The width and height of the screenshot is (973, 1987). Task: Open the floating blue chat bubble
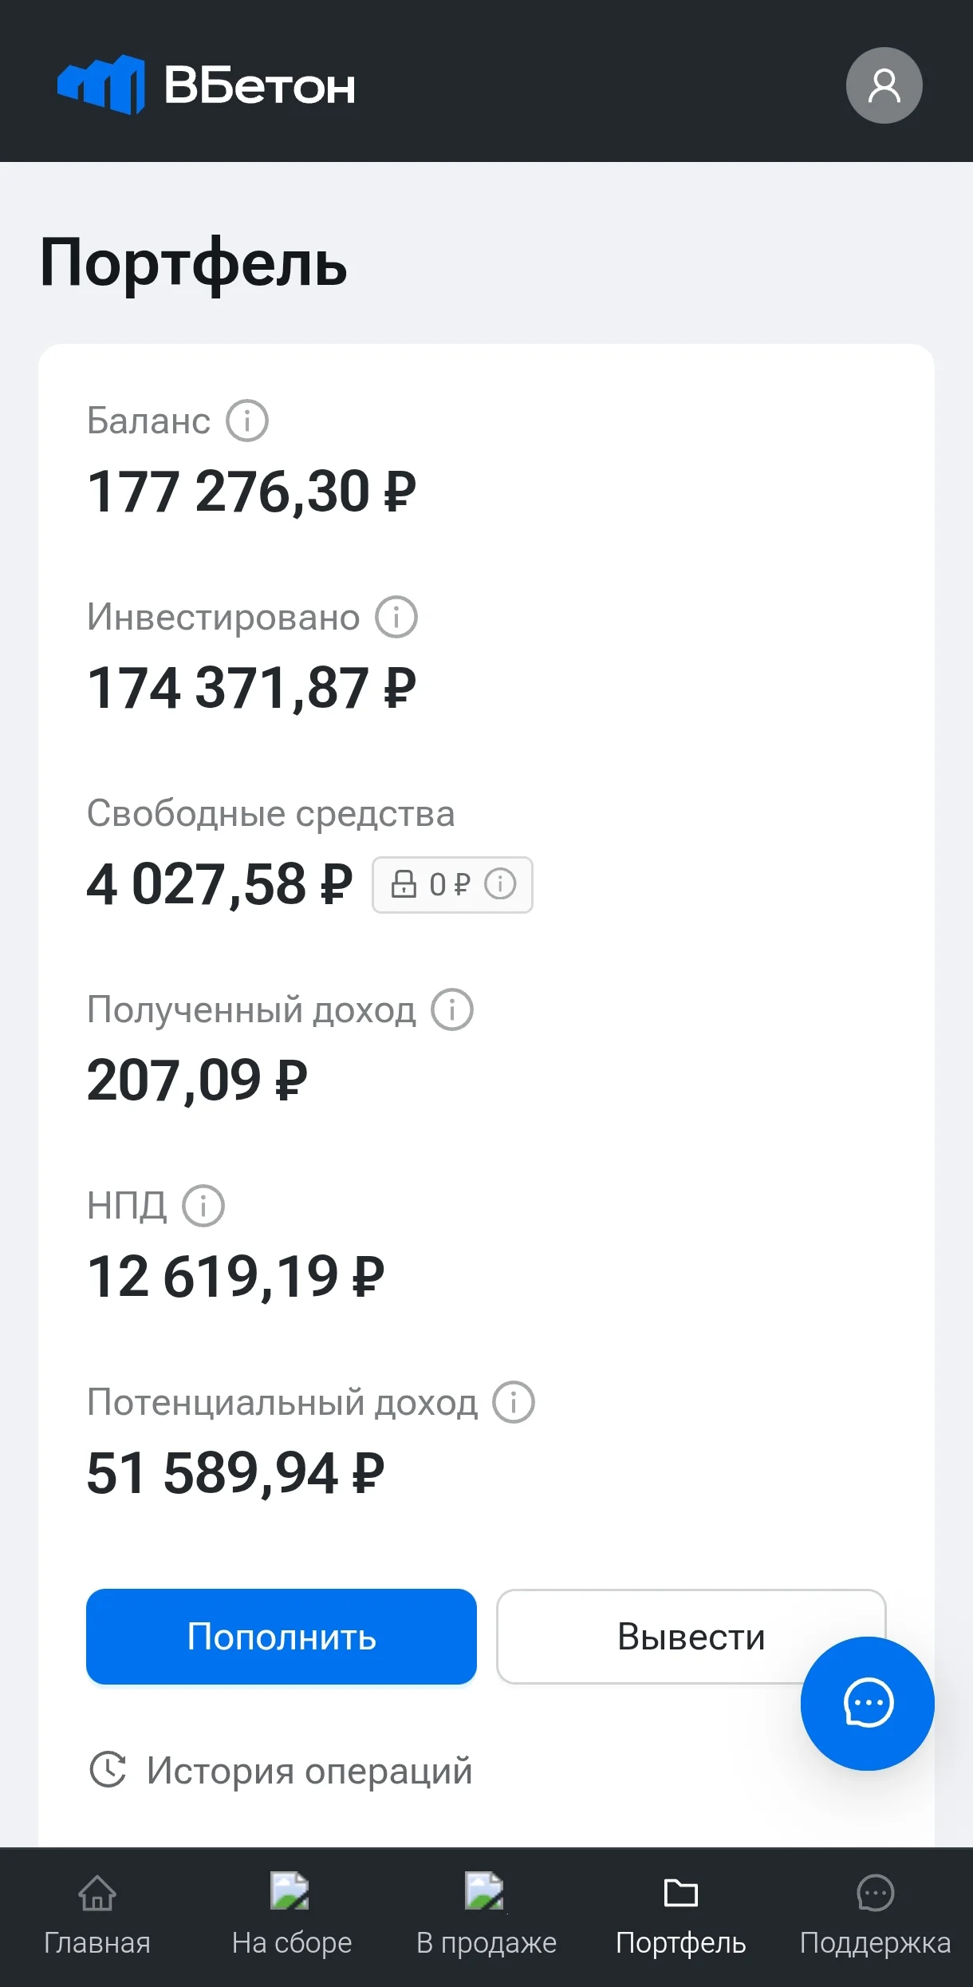click(868, 1703)
